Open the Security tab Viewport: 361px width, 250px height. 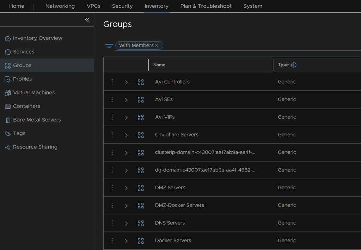[x=122, y=6]
